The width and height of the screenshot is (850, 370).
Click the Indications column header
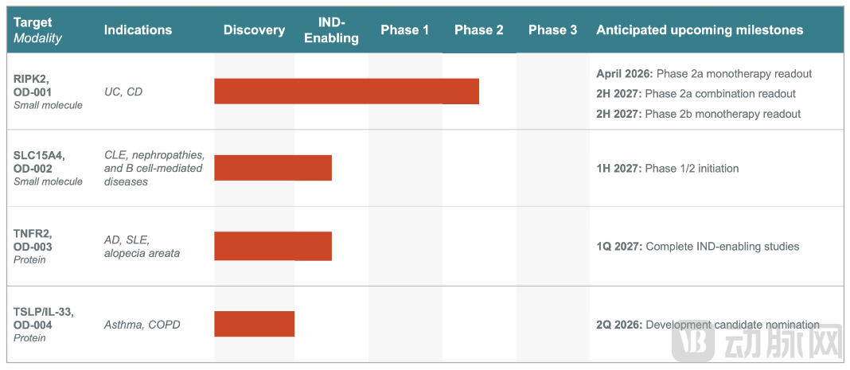click(138, 30)
